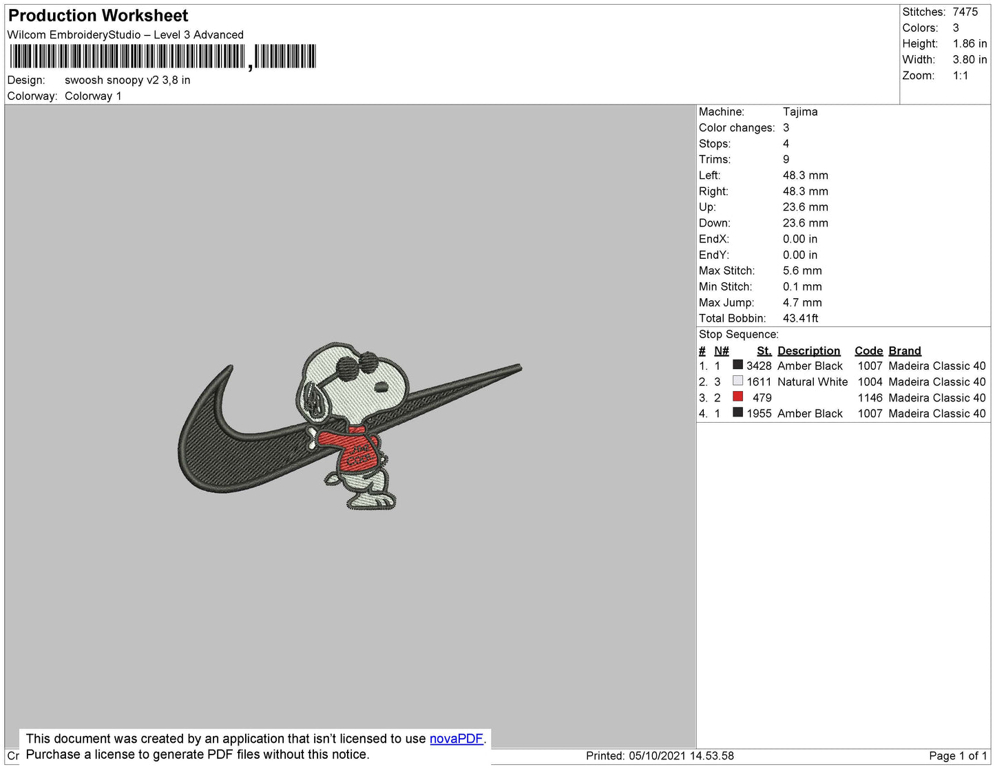This screenshot has width=995, height=769.
Task: Click the N# column header
Action: pyautogui.click(x=721, y=350)
